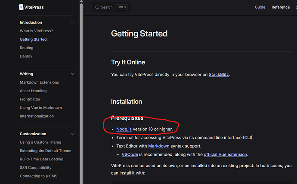Follow the official Vue extension link

click(226, 154)
